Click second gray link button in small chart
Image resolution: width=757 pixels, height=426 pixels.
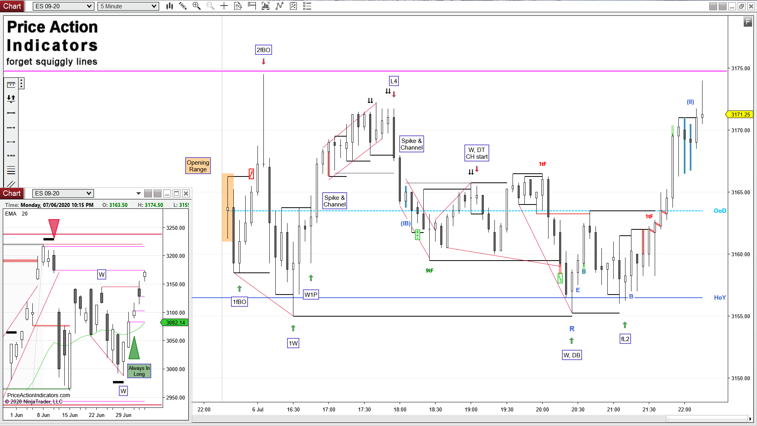pyautogui.click(x=158, y=193)
